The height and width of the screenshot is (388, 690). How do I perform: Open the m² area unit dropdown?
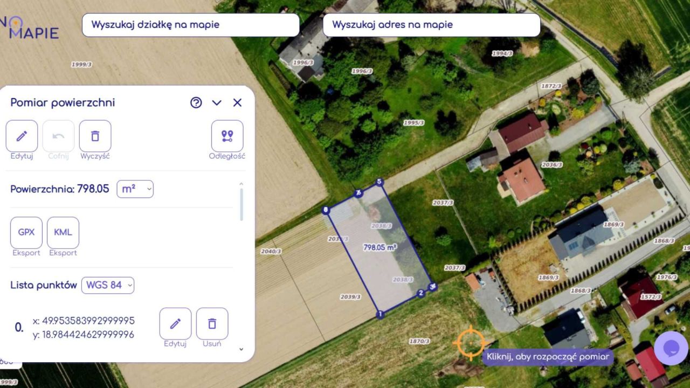135,189
